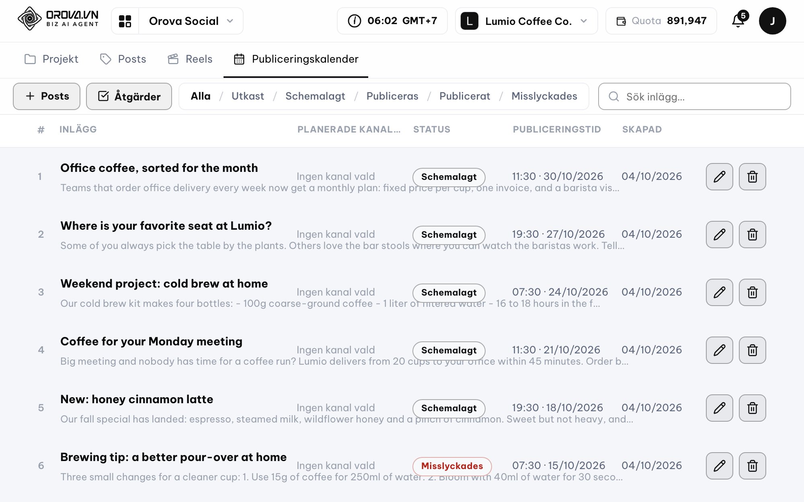This screenshot has width=804, height=502.
Task: Delete the pour-over brewing tip post
Action: [x=753, y=466]
